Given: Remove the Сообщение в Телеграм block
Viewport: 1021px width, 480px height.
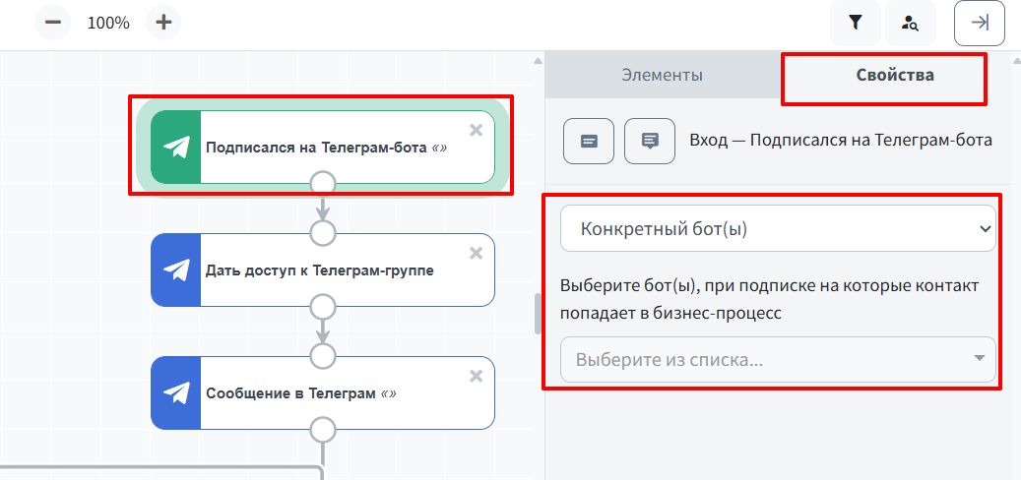Looking at the screenshot, I should coord(476,376).
